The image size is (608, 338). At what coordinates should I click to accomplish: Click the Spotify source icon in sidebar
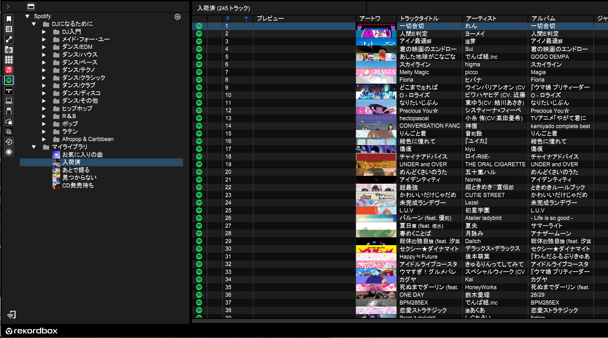[x=9, y=80]
